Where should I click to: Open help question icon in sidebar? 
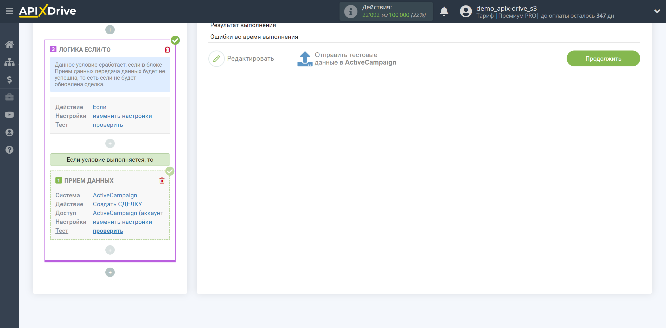click(9, 150)
